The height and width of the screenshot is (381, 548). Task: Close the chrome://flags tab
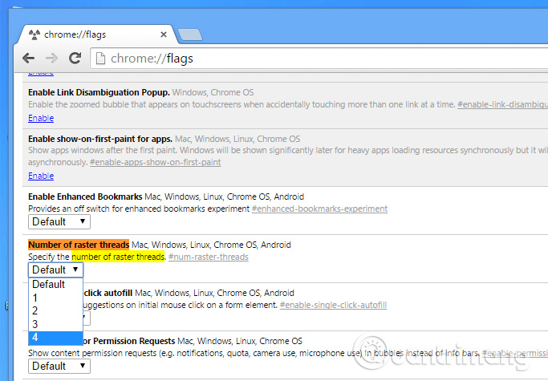[x=164, y=34]
